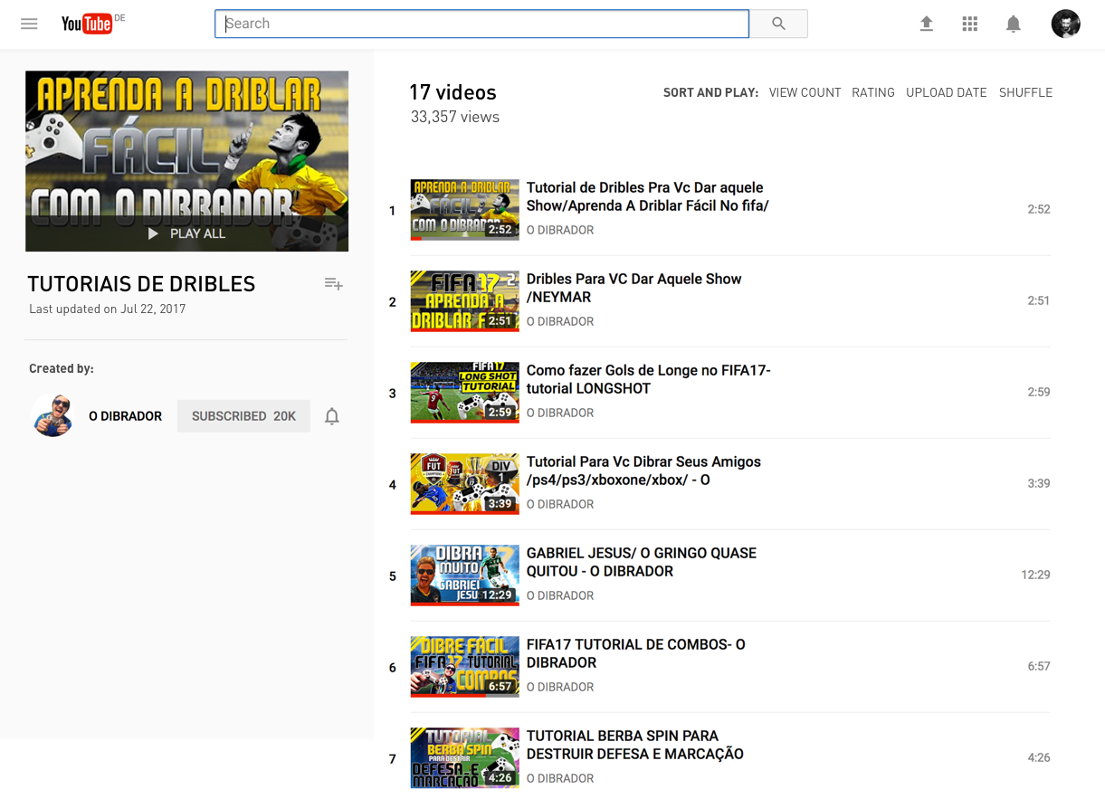Open thumbnail of Tutorial de Dribles video
Screen dimensions: 1105x799
pyautogui.click(x=464, y=209)
